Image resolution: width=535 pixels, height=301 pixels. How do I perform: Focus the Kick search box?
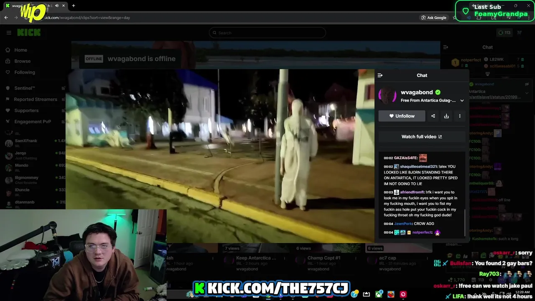267,33
